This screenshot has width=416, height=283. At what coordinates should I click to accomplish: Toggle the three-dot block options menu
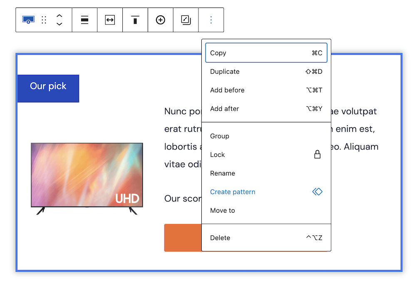click(211, 20)
